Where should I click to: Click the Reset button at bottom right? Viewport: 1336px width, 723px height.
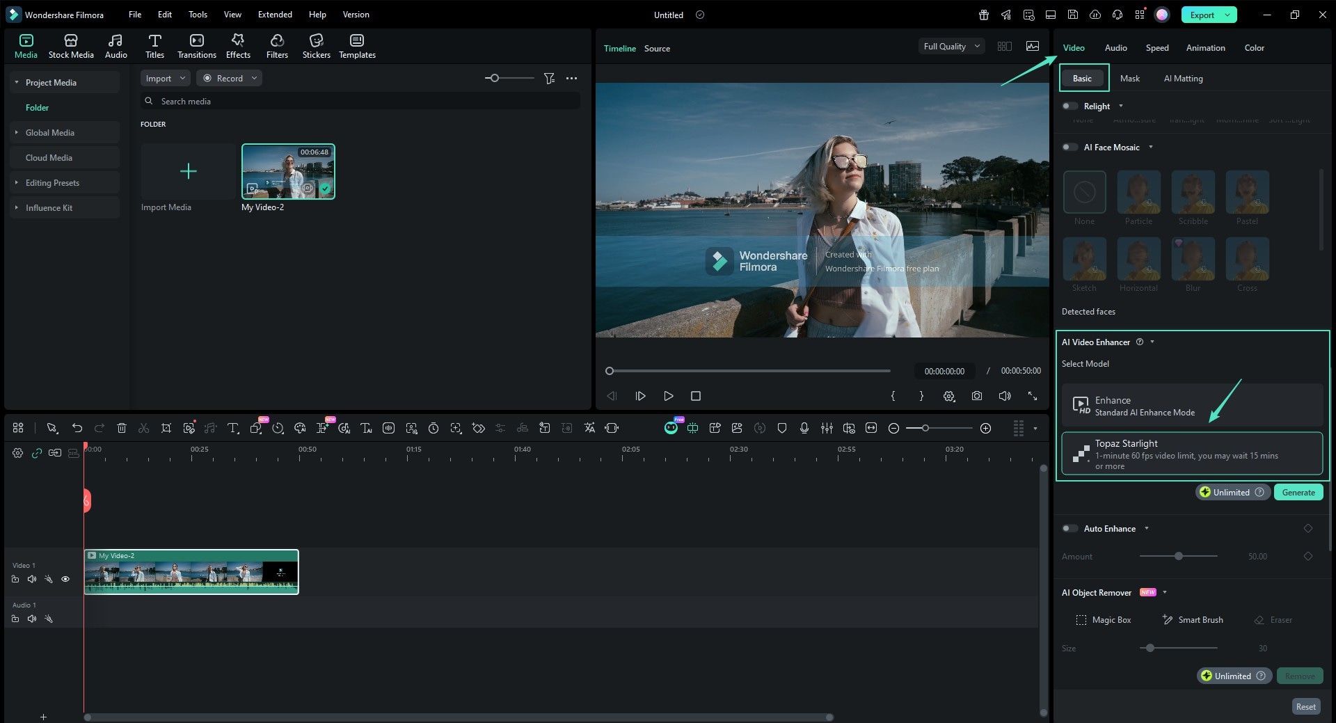click(x=1306, y=706)
